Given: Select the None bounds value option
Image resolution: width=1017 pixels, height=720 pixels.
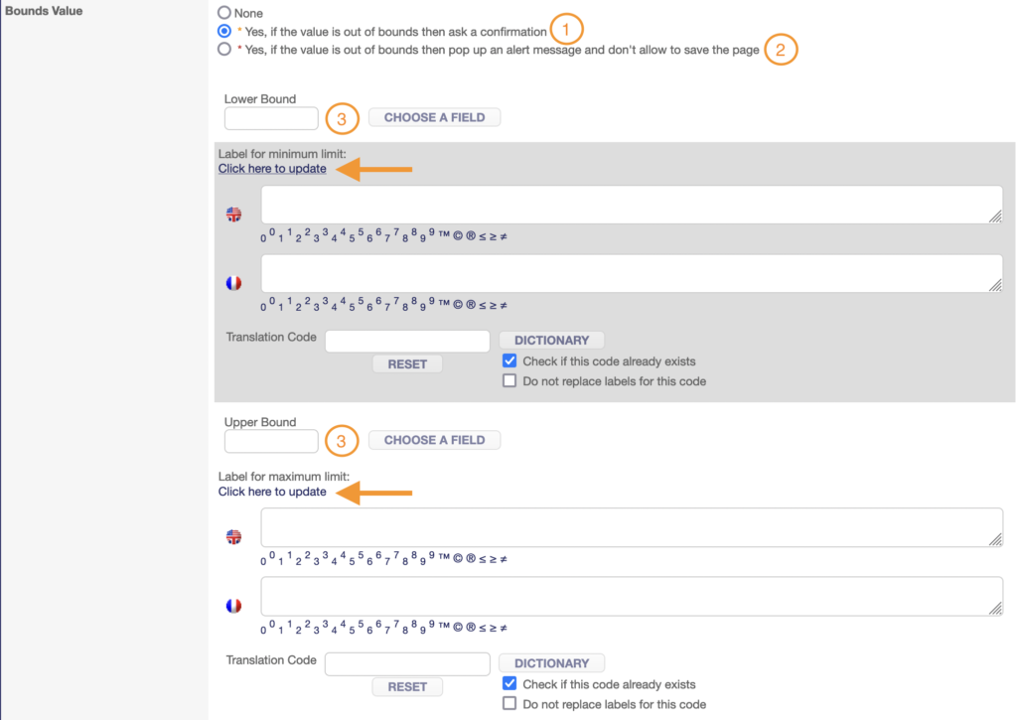Looking at the screenshot, I should [x=224, y=13].
